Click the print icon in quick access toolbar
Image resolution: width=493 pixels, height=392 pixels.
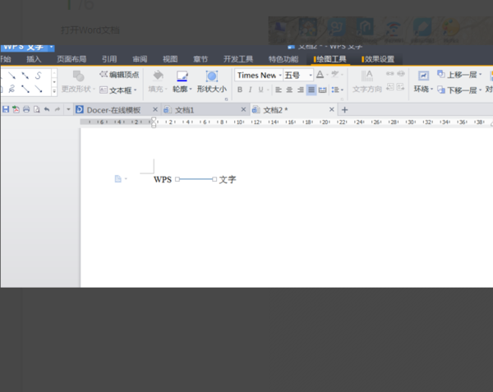[x=26, y=109]
